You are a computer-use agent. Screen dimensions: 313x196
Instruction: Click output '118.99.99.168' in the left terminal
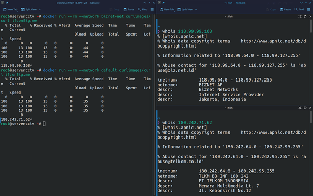15,66
